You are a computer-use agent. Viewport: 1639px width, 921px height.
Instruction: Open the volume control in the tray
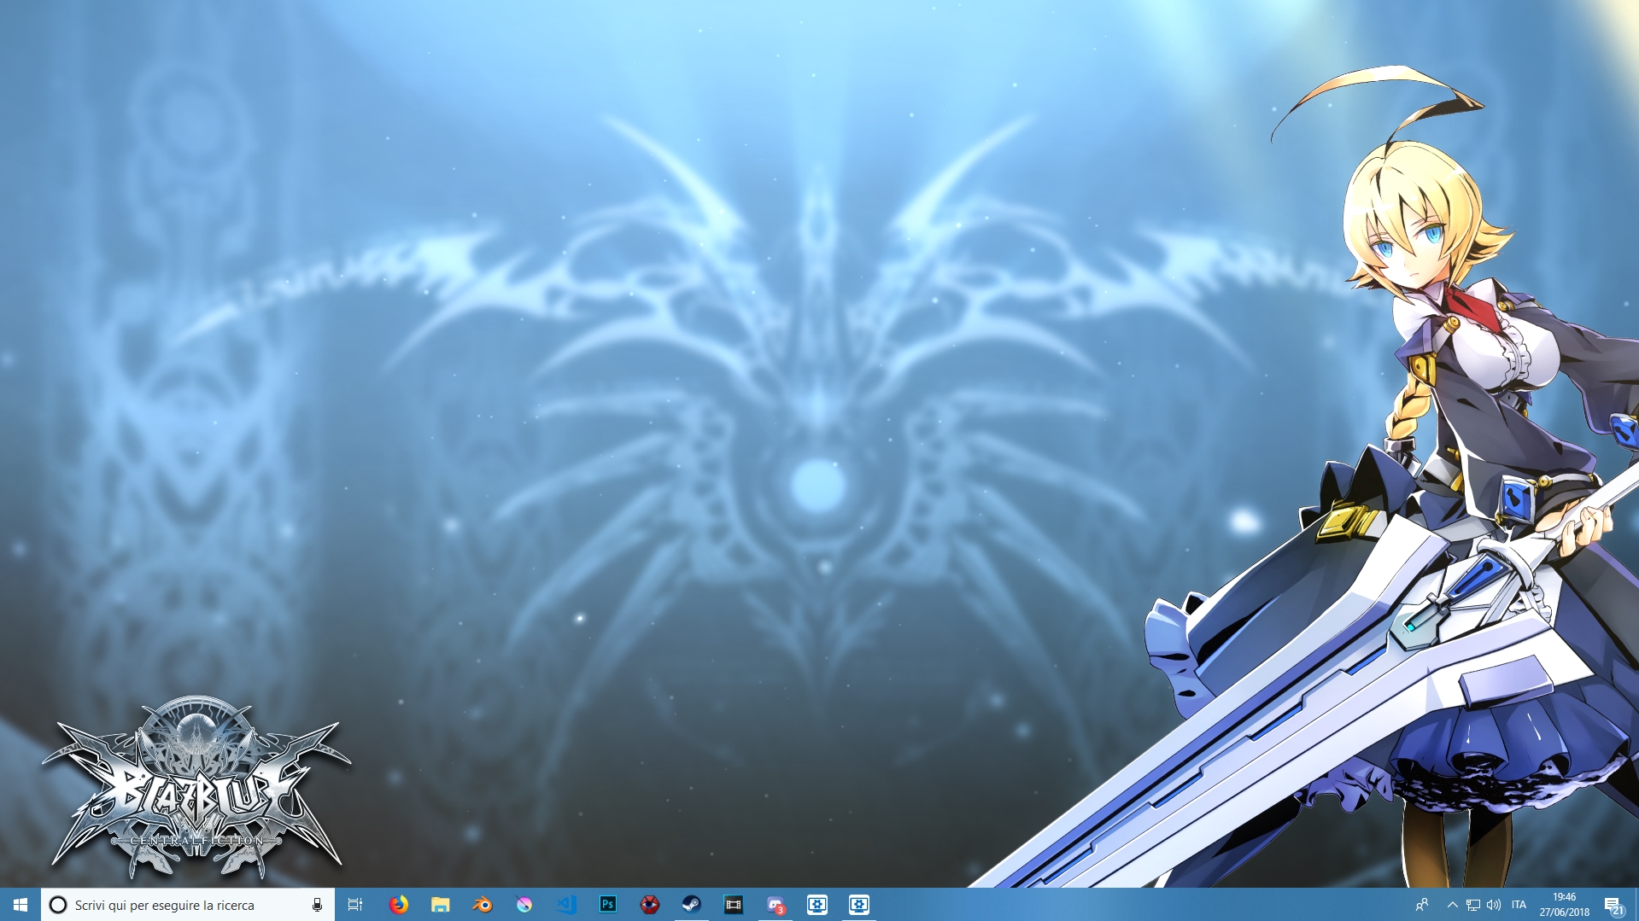(x=1494, y=905)
